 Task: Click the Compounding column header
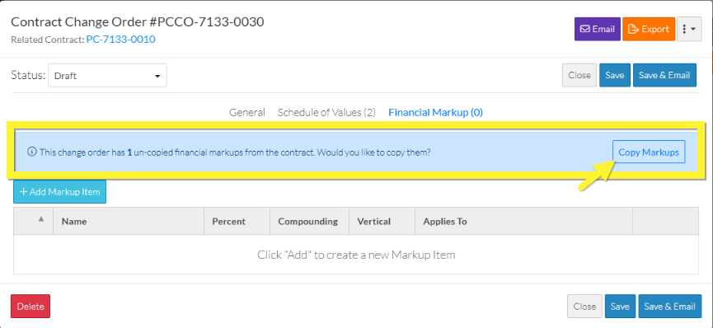coord(307,222)
